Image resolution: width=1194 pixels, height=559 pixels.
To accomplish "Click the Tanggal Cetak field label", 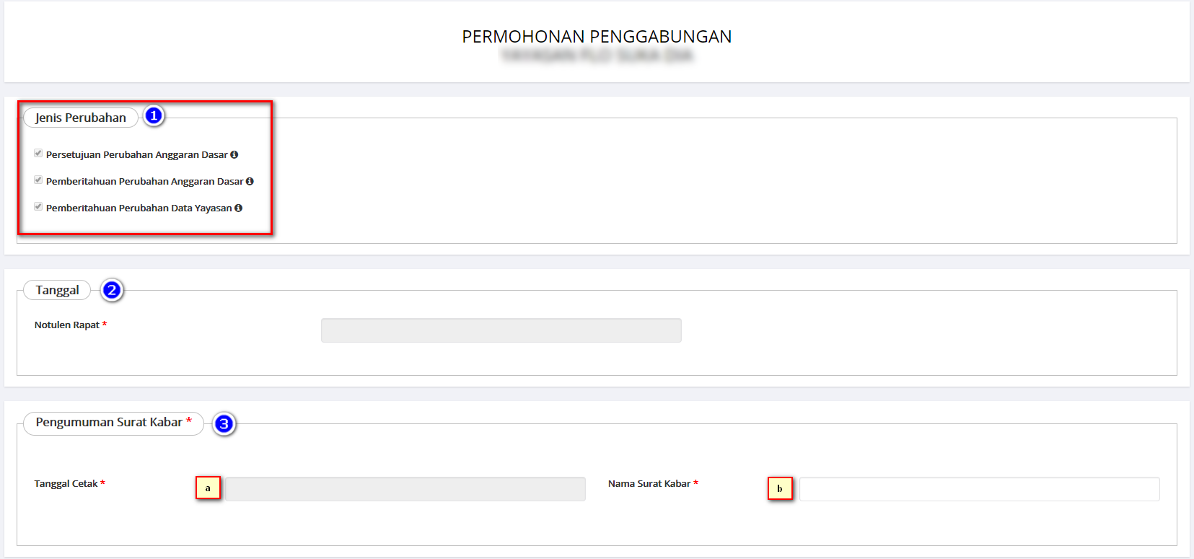I will click(x=66, y=484).
